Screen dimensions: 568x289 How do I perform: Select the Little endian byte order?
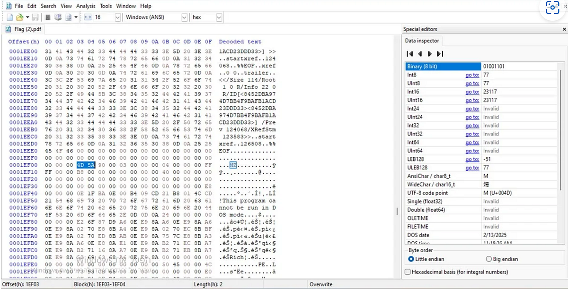(412, 259)
